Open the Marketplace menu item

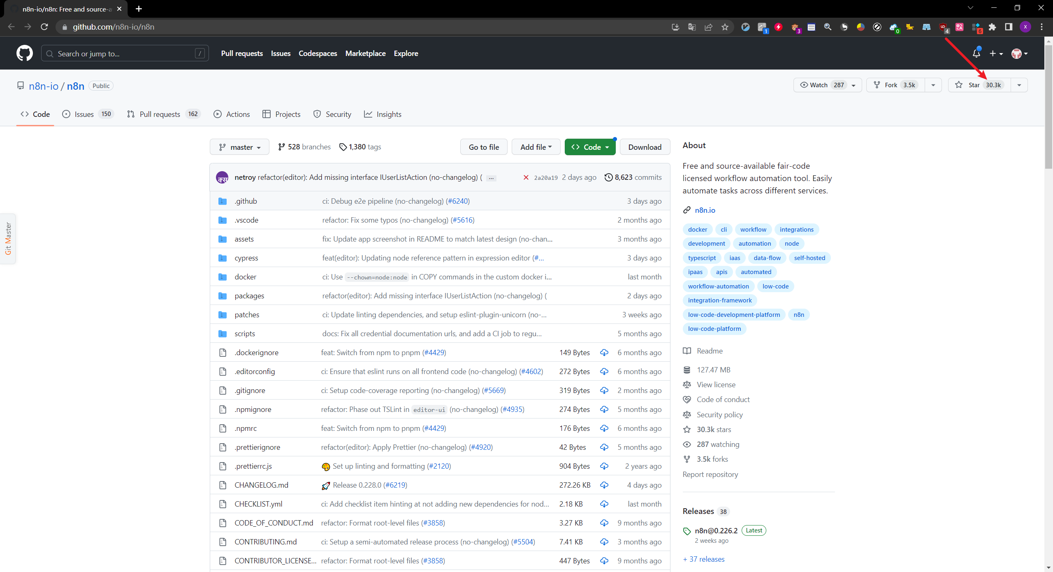pyautogui.click(x=365, y=53)
